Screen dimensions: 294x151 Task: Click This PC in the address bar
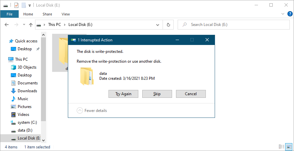click(x=54, y=25)
